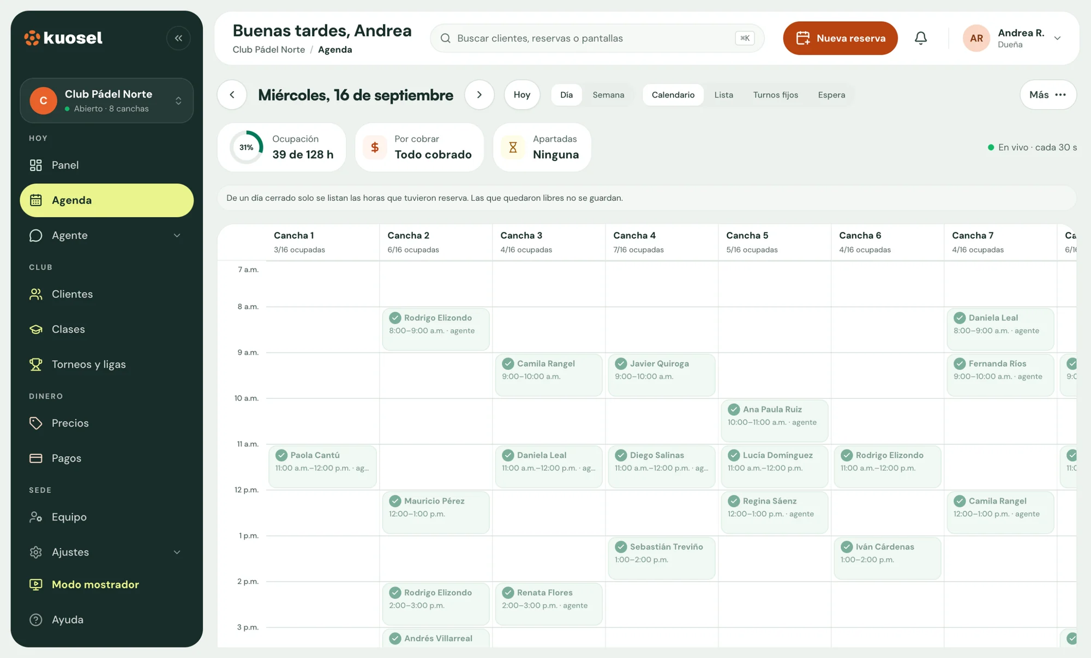The image size is (1091, 658).
Task: Go to the previous day
Action: tap(232, 95)
